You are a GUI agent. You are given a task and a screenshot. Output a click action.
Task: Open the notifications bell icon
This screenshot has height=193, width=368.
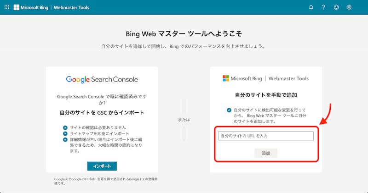click(311, 7)
